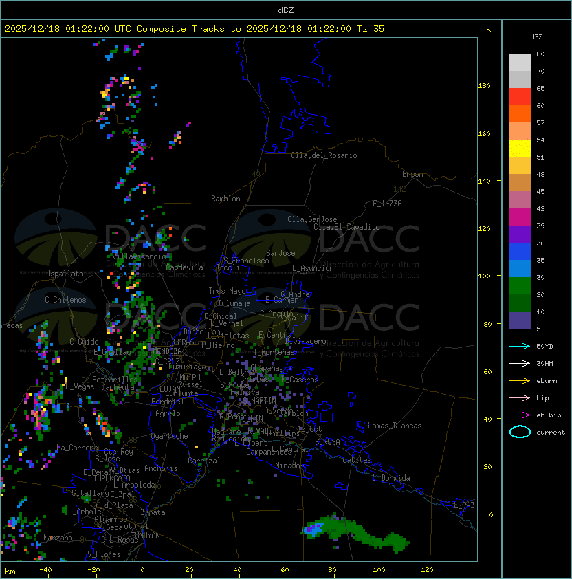Click the '160' km axis tick label

pos(484,133)
